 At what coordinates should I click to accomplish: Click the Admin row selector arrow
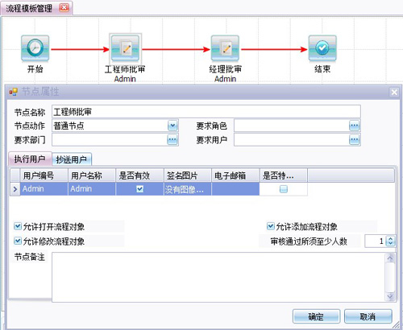pos(15,189)
